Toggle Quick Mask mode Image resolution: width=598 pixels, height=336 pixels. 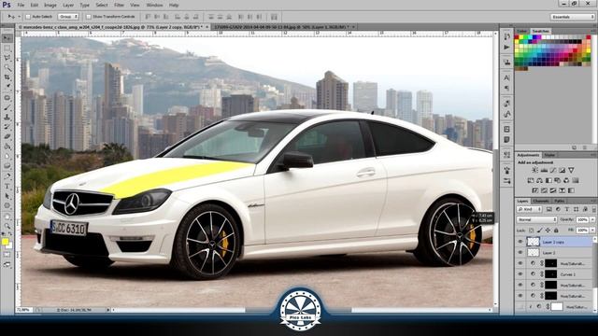pos(7,255)
